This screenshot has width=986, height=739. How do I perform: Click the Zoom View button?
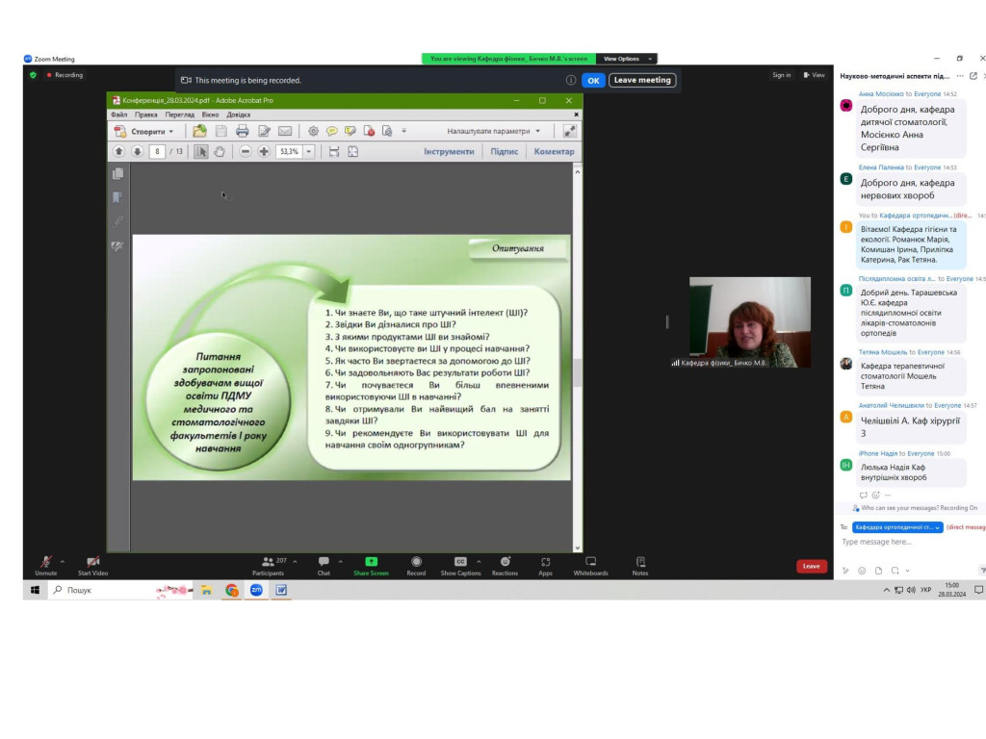pos(815,75)
